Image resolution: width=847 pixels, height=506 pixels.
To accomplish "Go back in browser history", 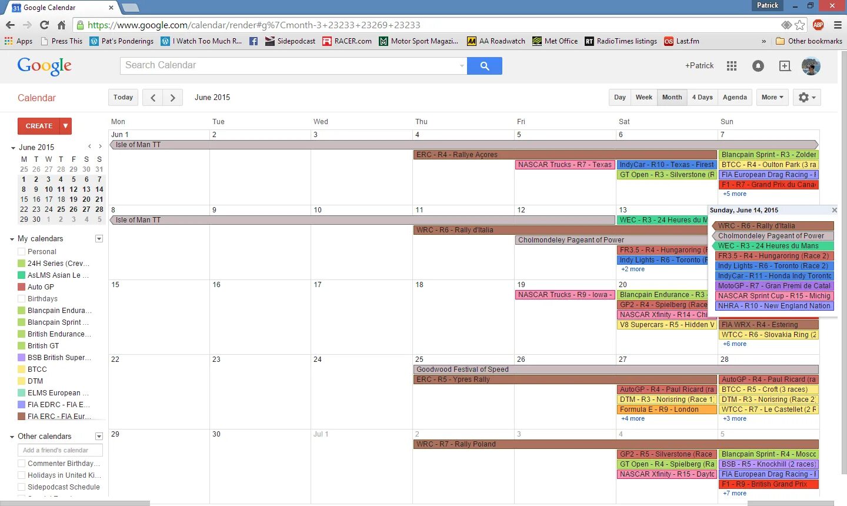I will click(x=10, y=25).
